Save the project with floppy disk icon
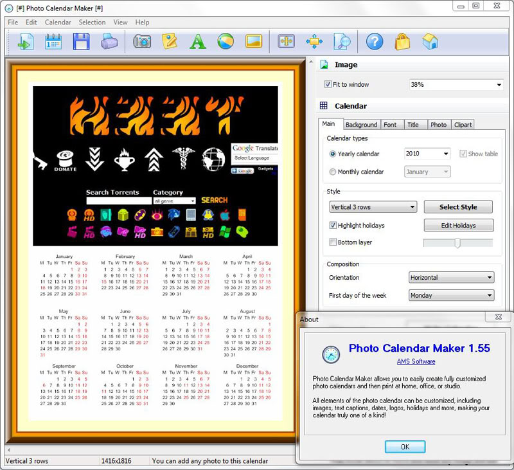This screenshot has height=470, width=514. [x=82, y=42]
